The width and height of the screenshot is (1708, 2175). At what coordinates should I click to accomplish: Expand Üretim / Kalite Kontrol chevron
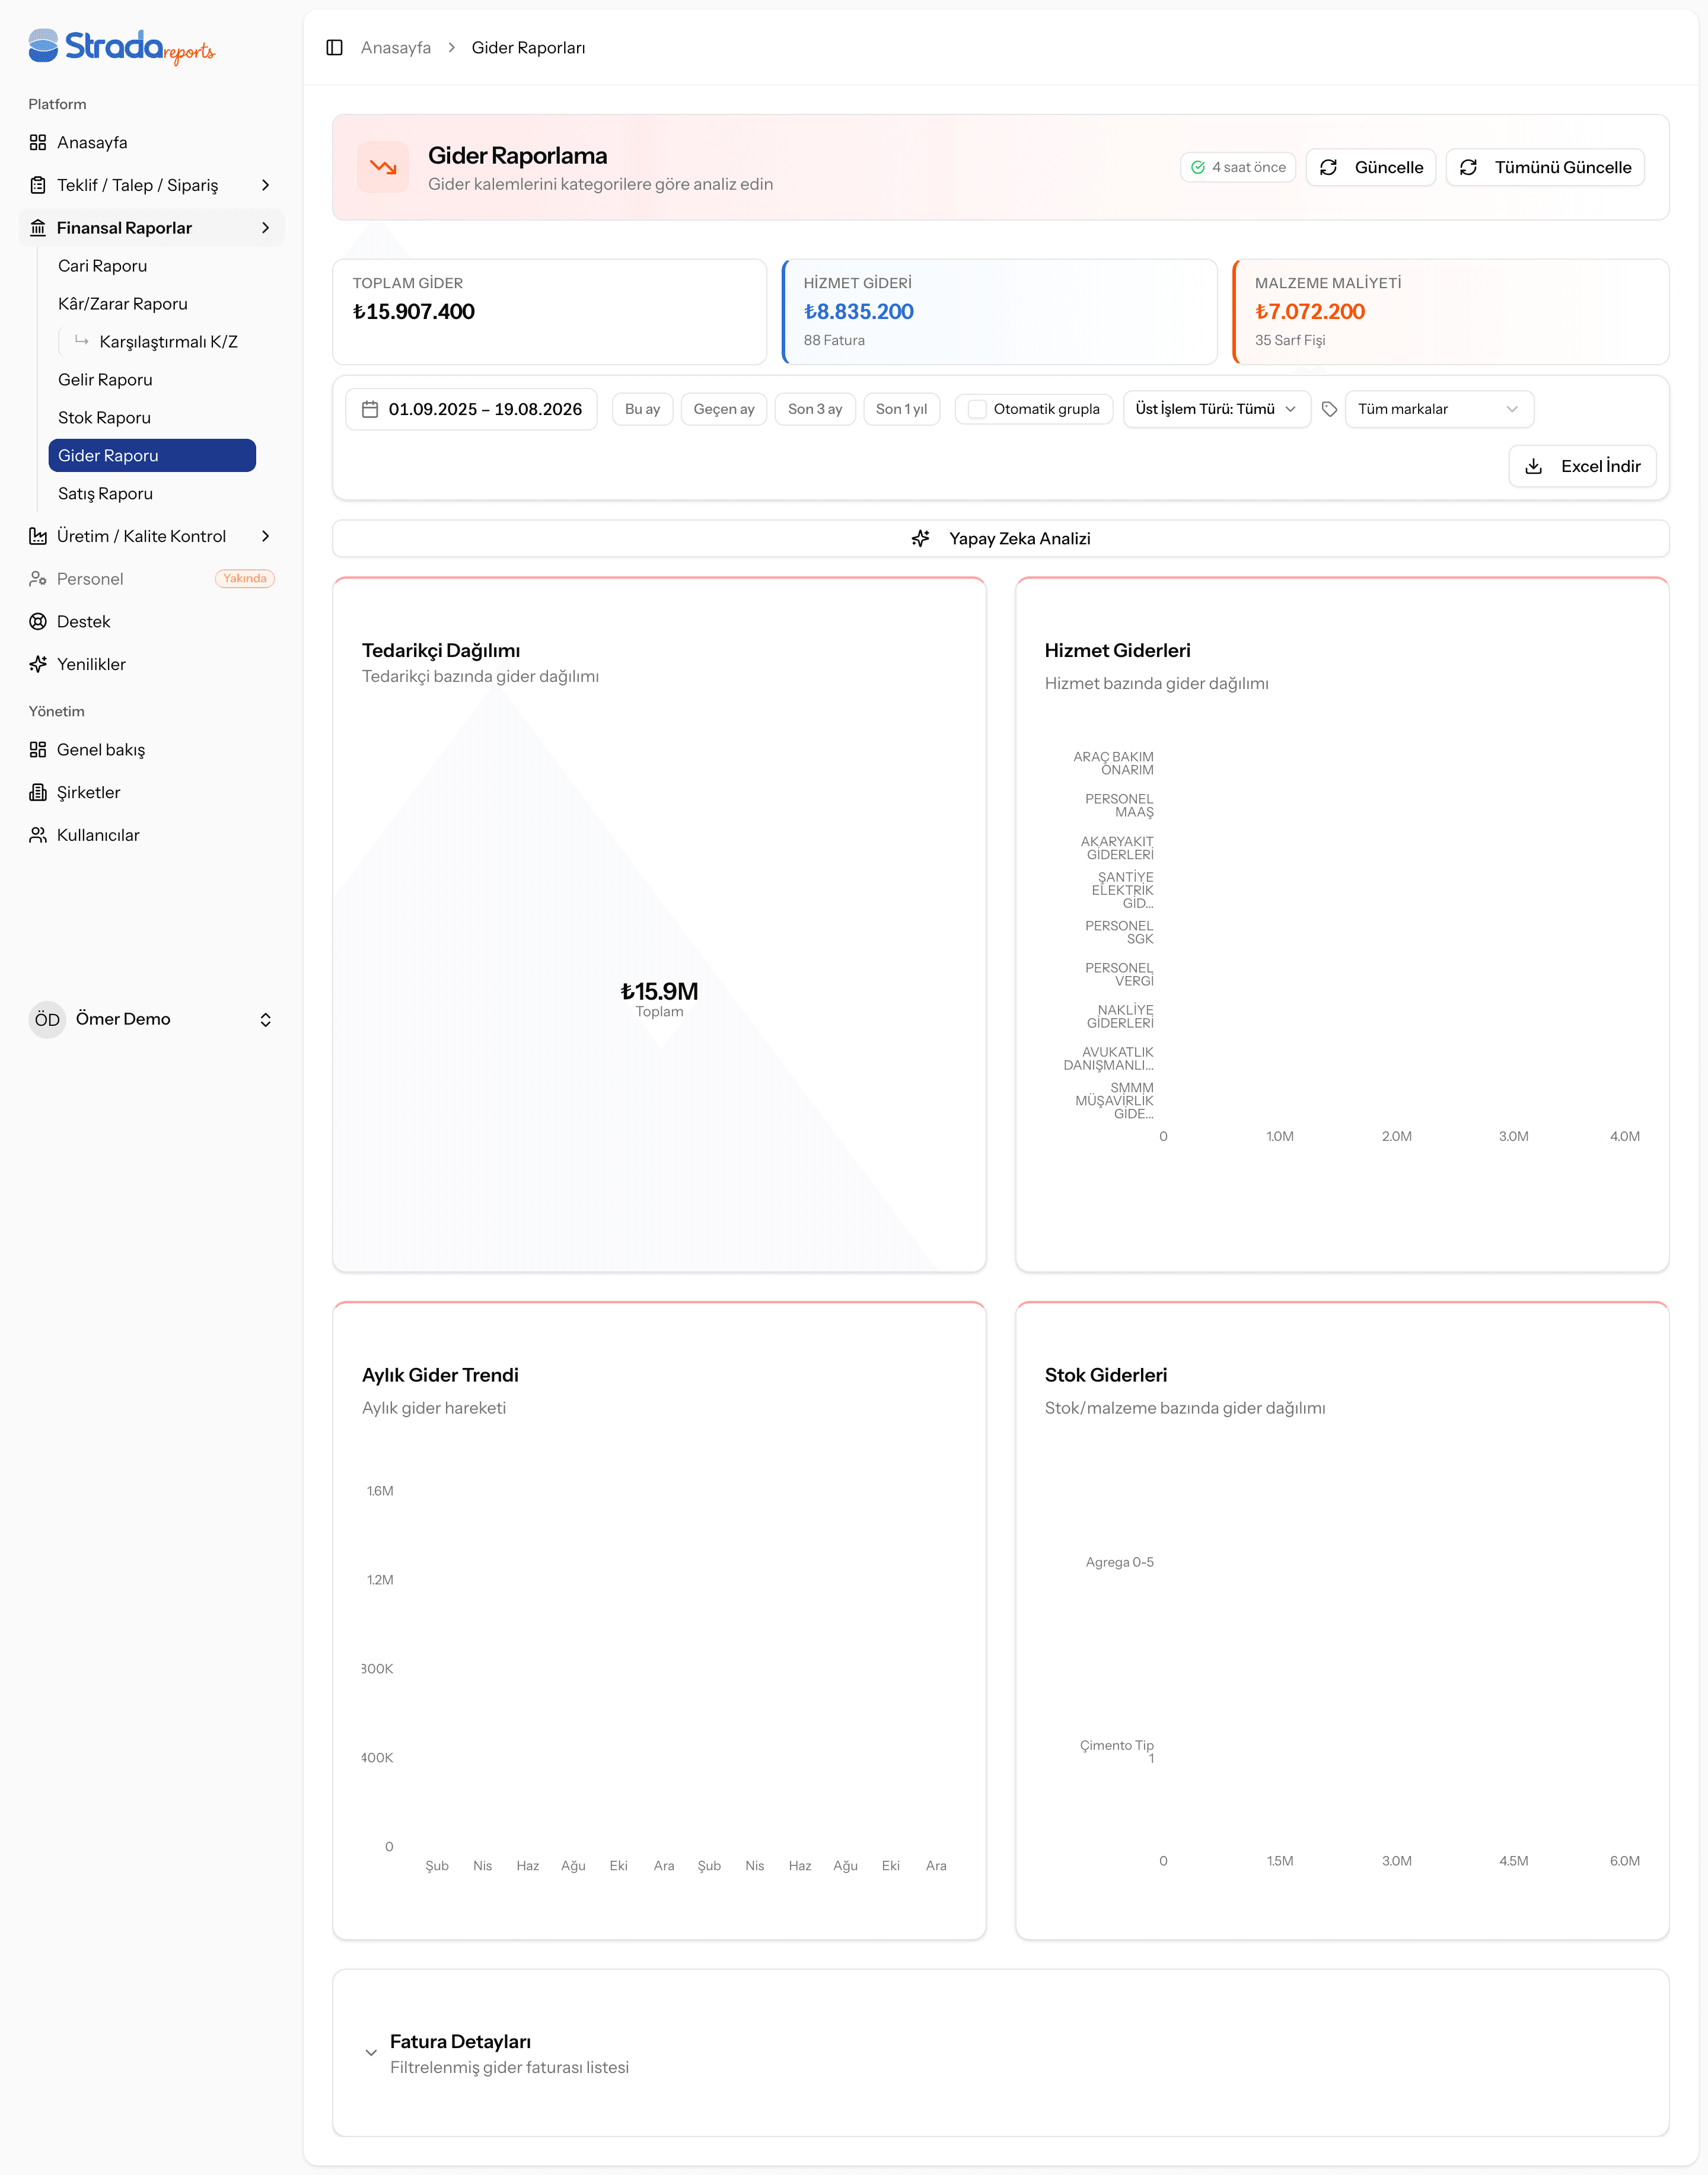[266, 537]
